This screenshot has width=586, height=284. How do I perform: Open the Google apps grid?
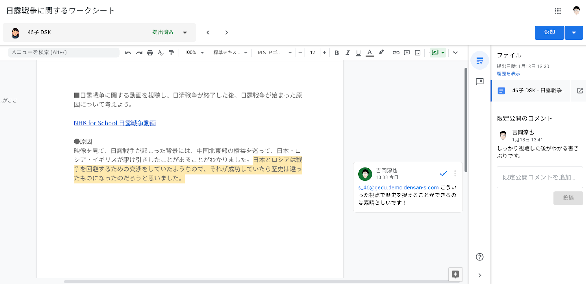558,11
